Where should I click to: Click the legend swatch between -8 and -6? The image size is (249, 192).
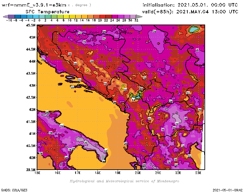(18, 16)
